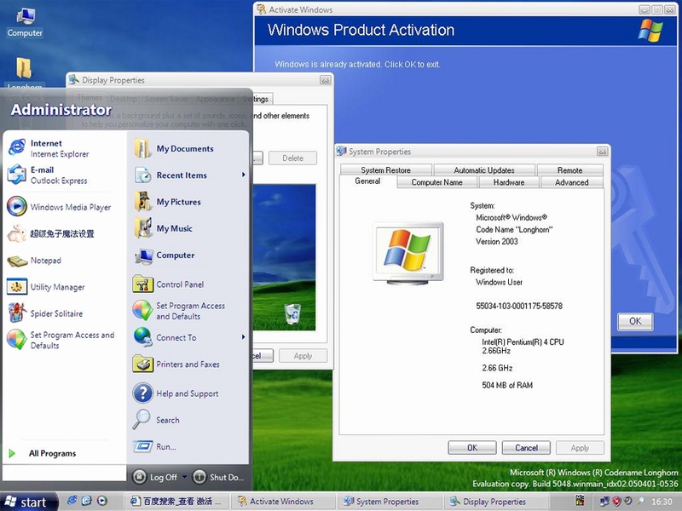The height and width of the screenshot is (511, 682).
Task: Click the Shut Down button
Action: coord(219,477)
